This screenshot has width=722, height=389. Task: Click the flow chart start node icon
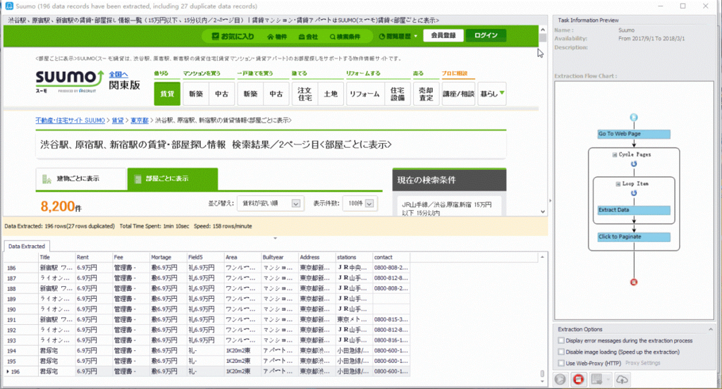click(x=634, y=118)
